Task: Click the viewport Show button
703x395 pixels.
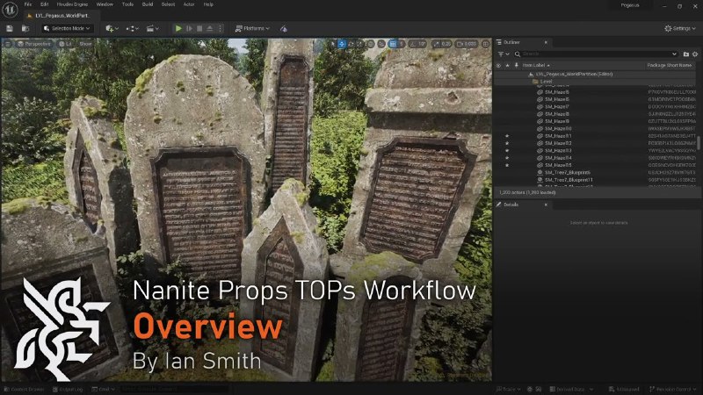Action: click(x=85, y=44)
